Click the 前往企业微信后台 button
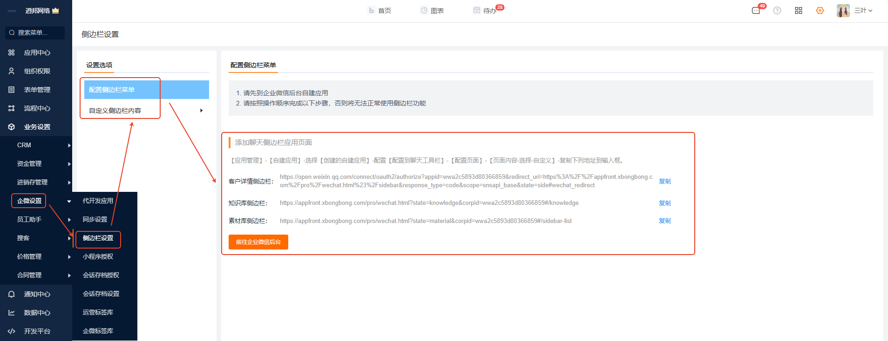 [x=258, y=242]
